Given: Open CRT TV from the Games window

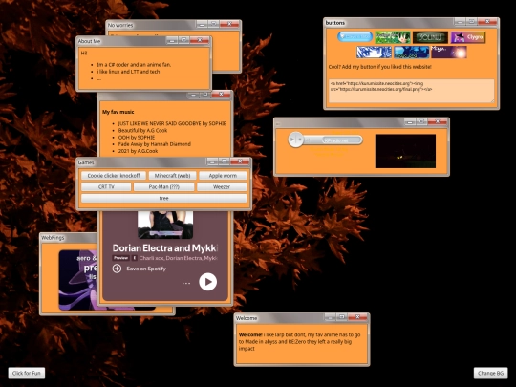Looking at the screenshot, I should pos(106,186).
